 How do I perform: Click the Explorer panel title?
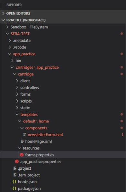point(14,5)
